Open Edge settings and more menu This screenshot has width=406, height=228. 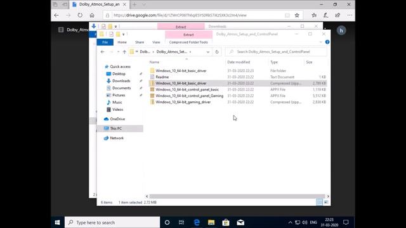pyautogui.click(x=350, y=15)
